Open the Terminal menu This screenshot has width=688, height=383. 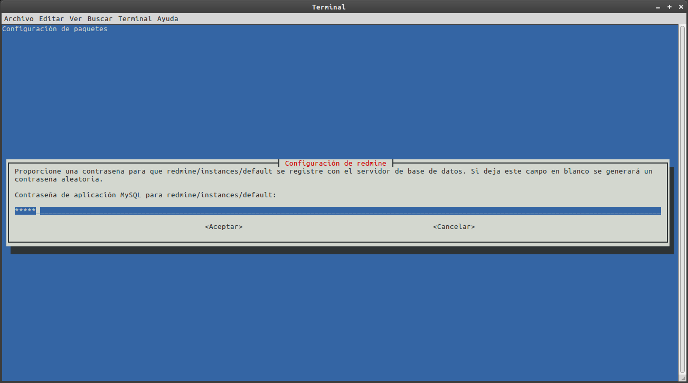coord(135,18)
